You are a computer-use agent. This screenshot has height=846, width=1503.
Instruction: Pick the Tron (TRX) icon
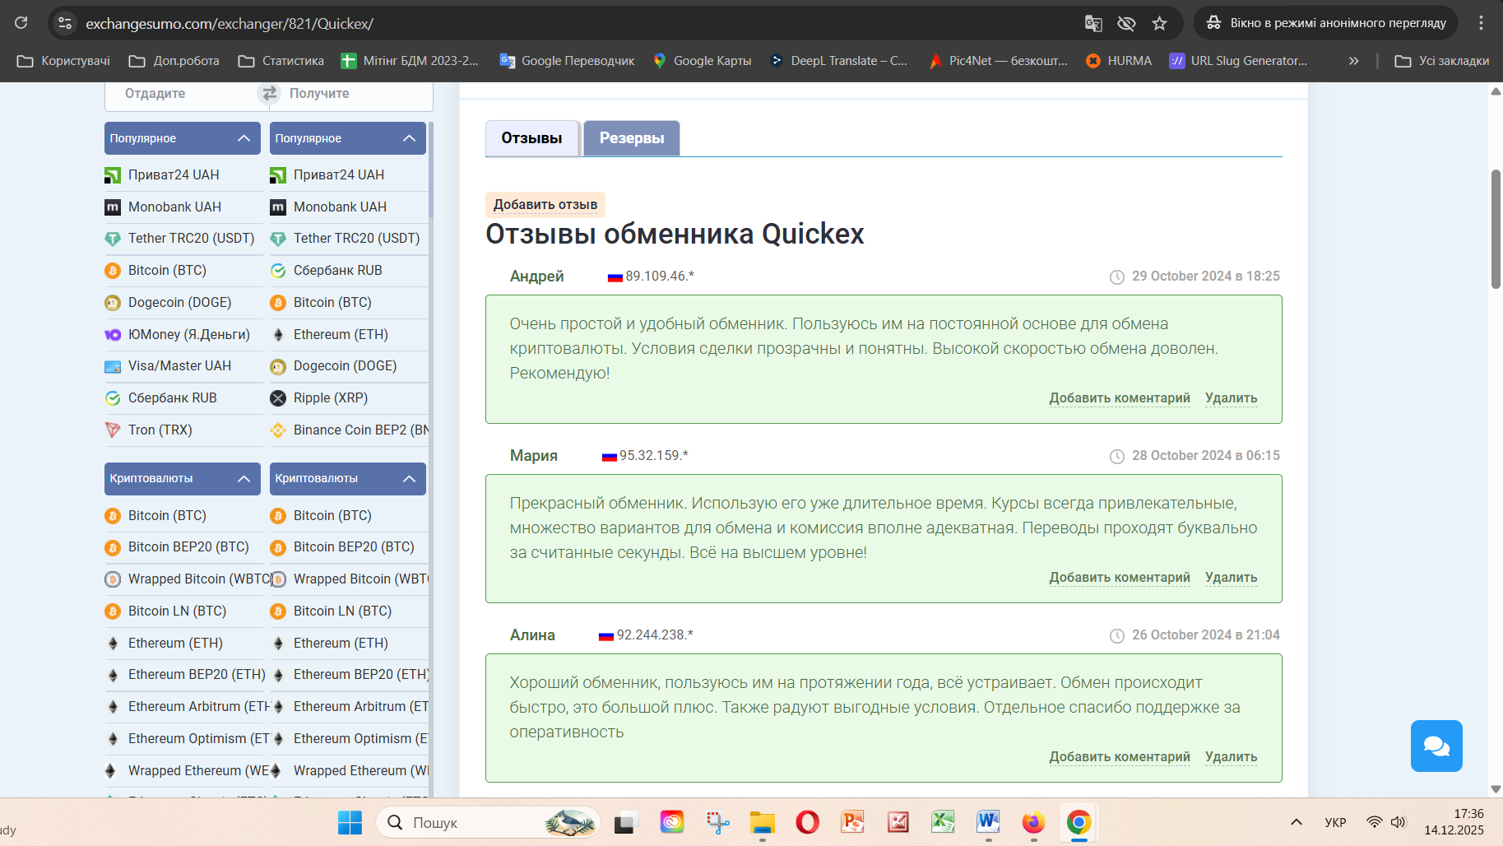tap(113, 430)
